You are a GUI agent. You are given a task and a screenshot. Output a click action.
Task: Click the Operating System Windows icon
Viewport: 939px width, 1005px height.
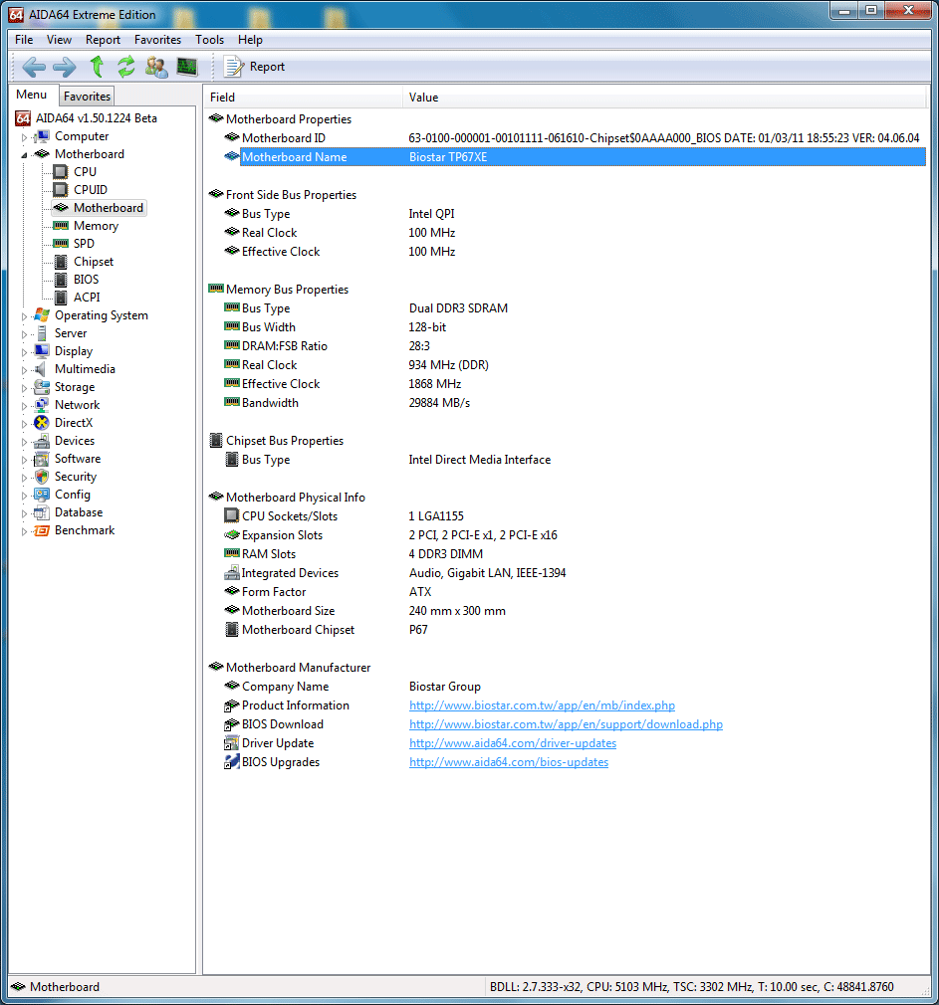click(42, 315)
